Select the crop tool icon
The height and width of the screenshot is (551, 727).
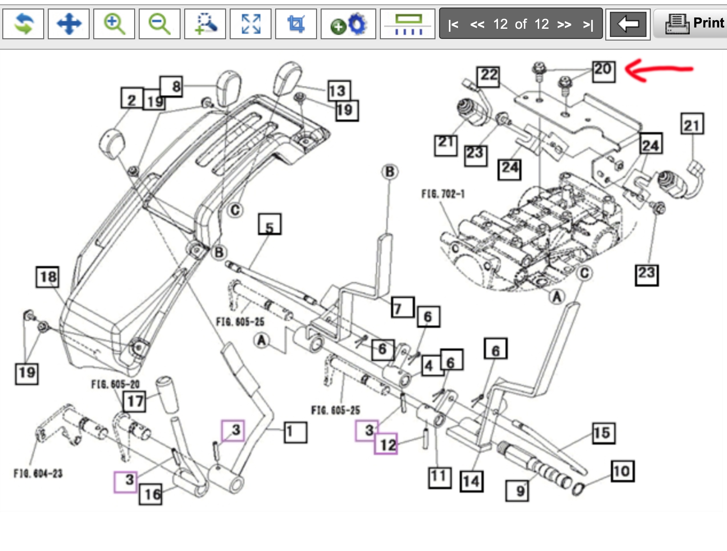point(296,24)
